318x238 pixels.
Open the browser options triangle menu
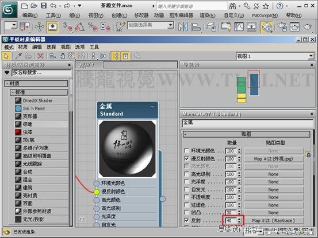click(x=7, y=72)
